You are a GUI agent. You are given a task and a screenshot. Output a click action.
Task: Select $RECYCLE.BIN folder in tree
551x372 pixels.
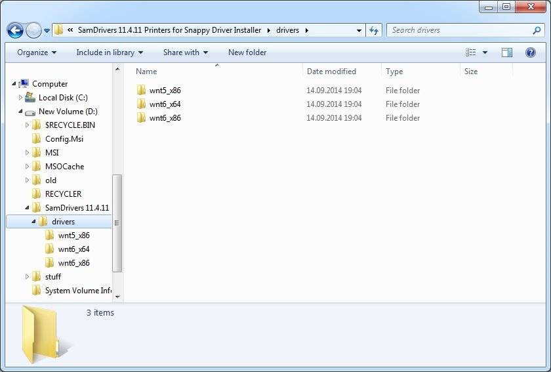pyautogui.click(x=70, y=125)
